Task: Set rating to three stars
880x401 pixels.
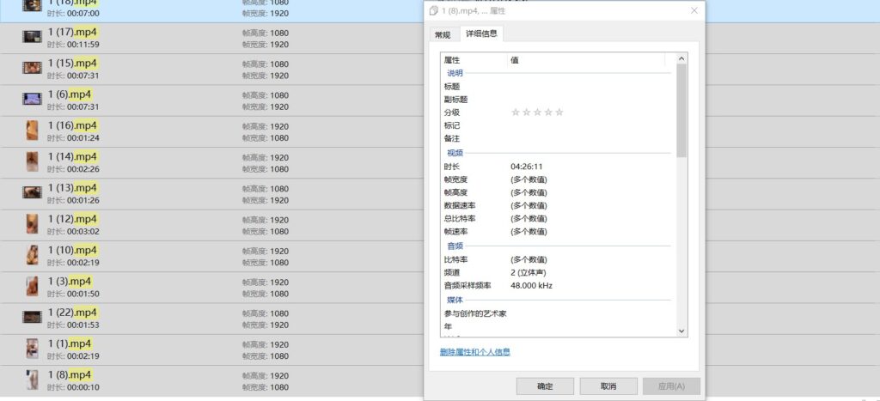Action: pos(538,112)
